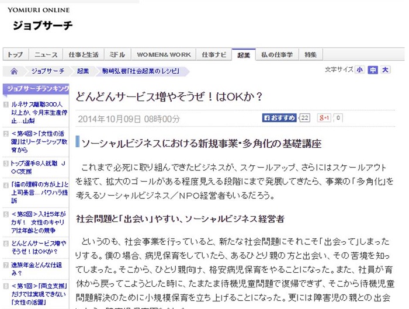
Task: Open ranking 6 どんどんサービス増やそうぜ article
Action: pos(39,247)
